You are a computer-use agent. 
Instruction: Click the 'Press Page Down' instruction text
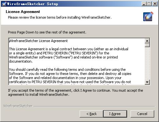point(47,32)
